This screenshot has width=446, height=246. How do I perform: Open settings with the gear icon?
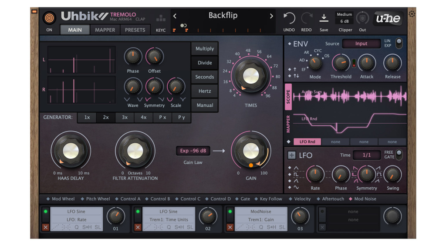[x=412, y=14]
